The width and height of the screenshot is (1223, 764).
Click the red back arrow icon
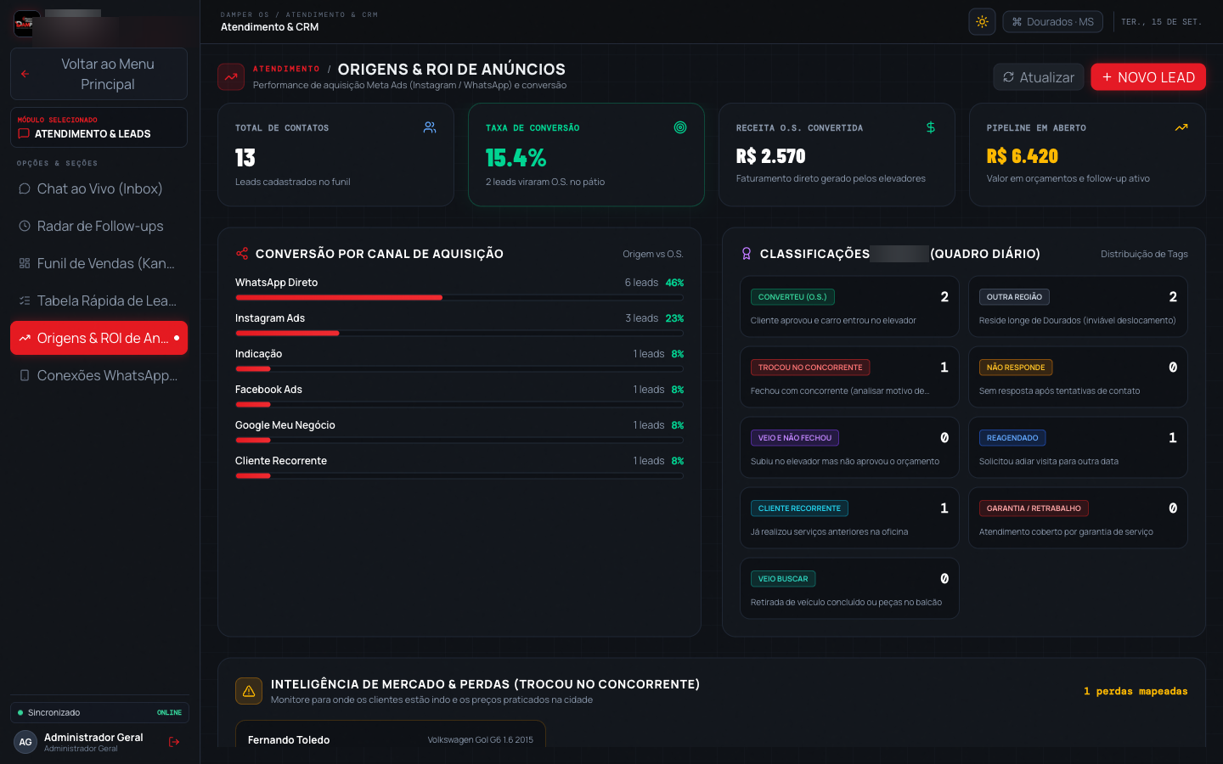25,74
